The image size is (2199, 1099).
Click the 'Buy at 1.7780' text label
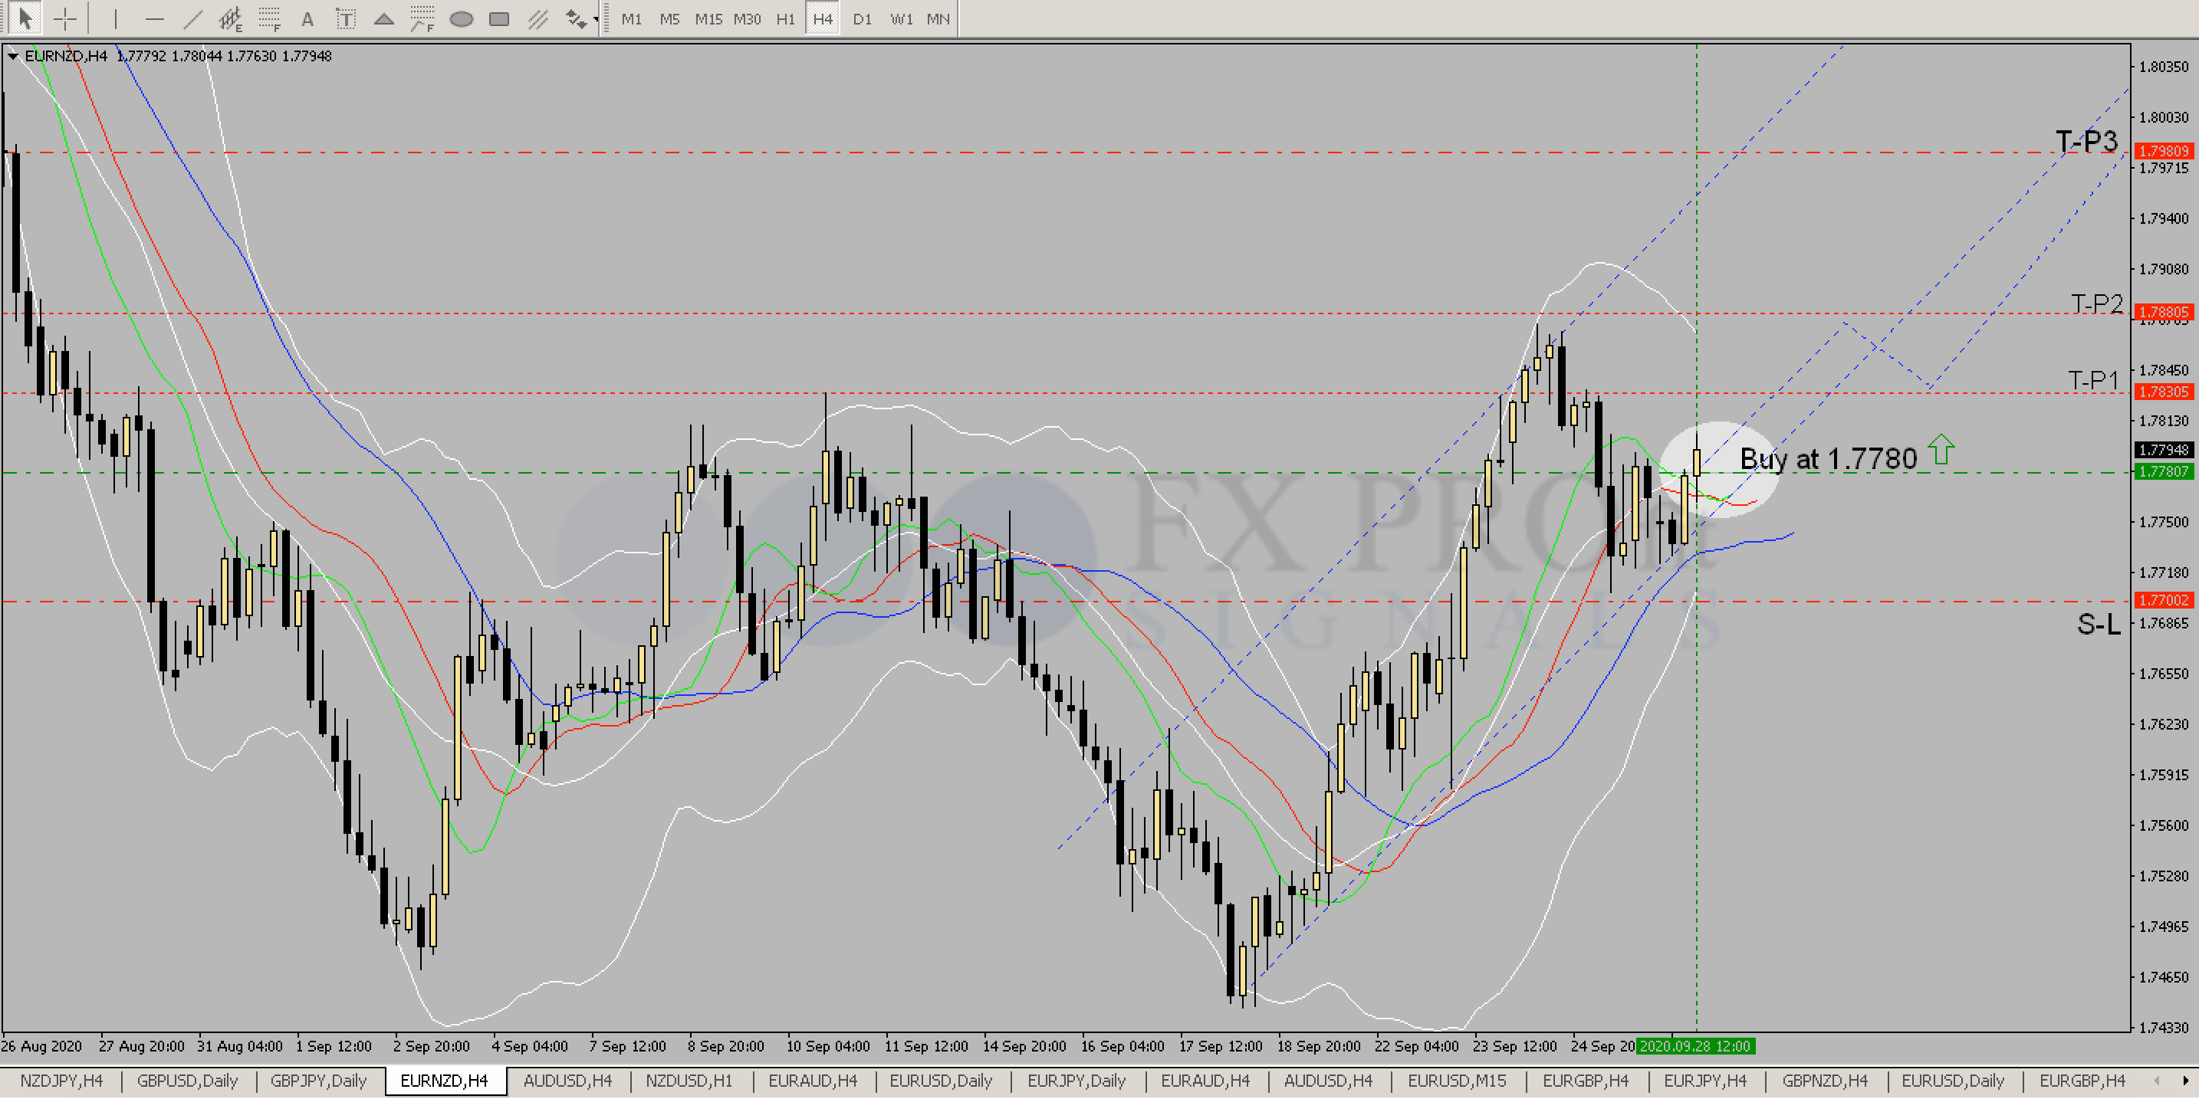(1828, 459)
